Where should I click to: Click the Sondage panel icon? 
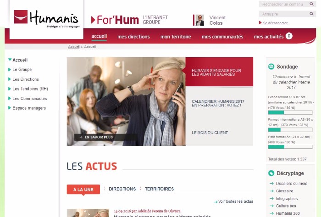pos(271,67)
